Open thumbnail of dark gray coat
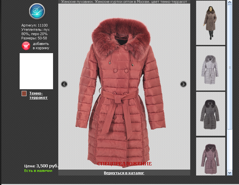 pyautogui.click(x=211, y=114)
